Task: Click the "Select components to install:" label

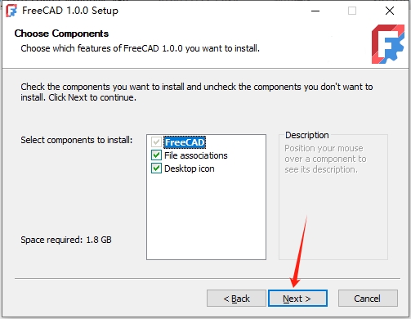Action: point(77,140)
